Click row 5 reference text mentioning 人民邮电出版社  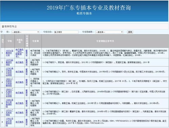pyautogui.click(x=104, y=93)
